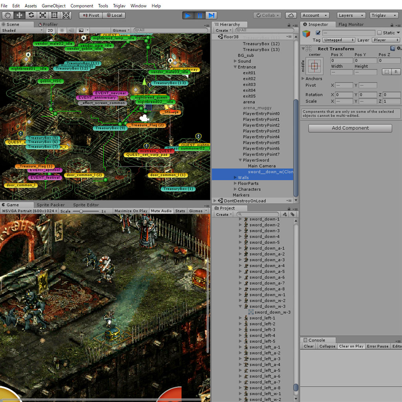Toggle the Static checkbox
The width and height of the screenshot is (402, 402).
coord(380,33)
